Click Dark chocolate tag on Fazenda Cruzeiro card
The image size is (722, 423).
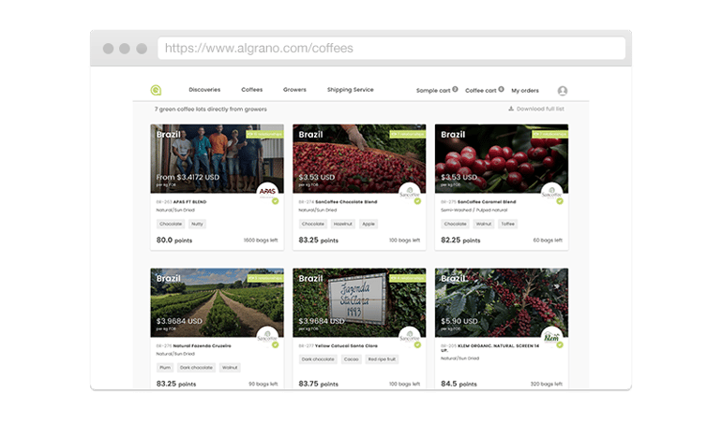point(196,368)
